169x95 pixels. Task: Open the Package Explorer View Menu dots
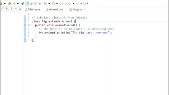coord(11,9)
